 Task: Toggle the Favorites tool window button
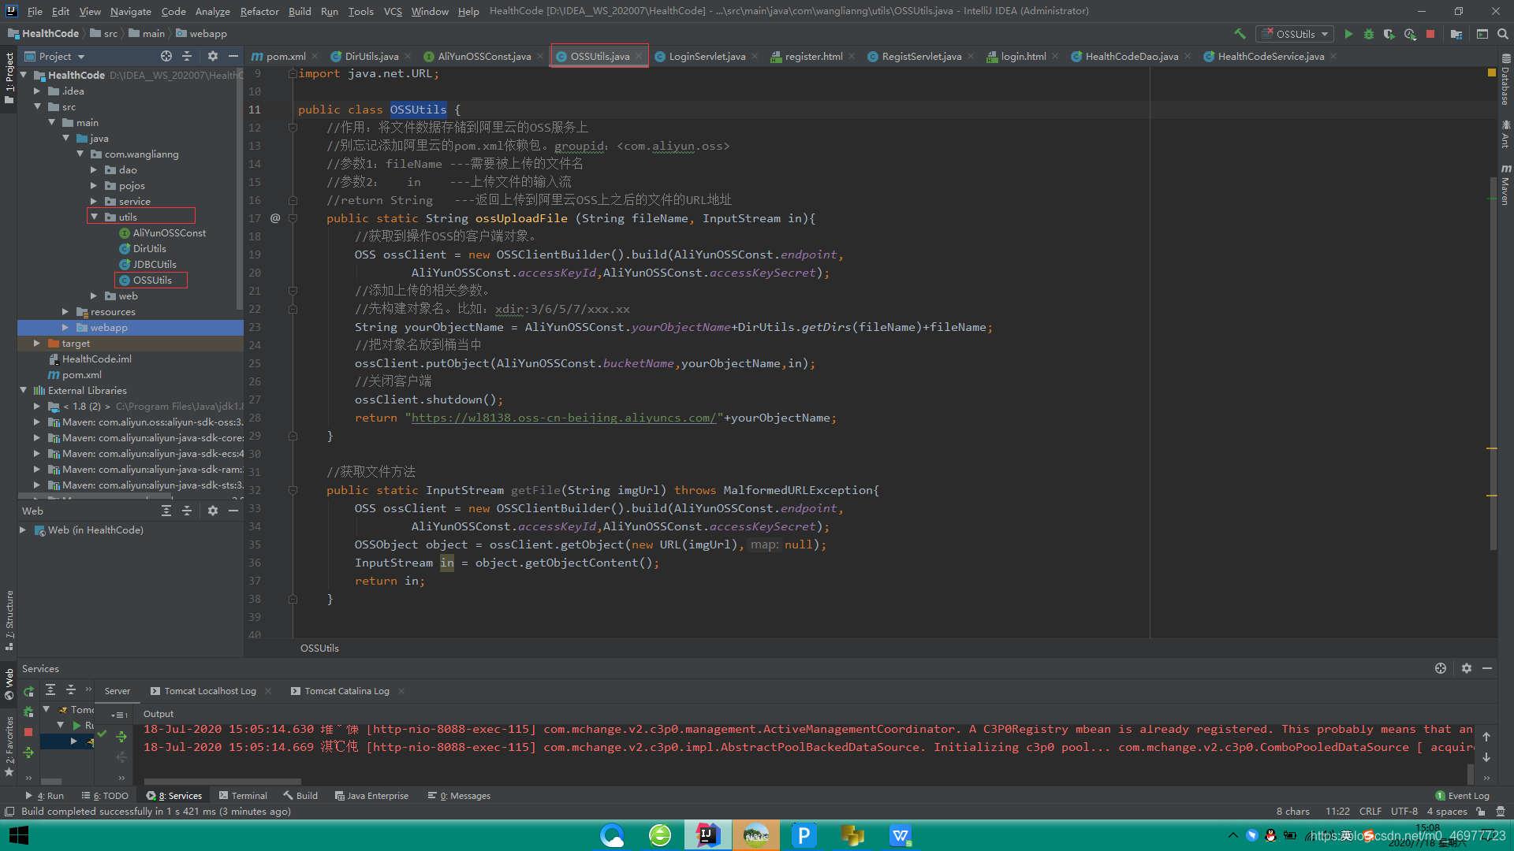pyautogui.click(x=9, y=746)
